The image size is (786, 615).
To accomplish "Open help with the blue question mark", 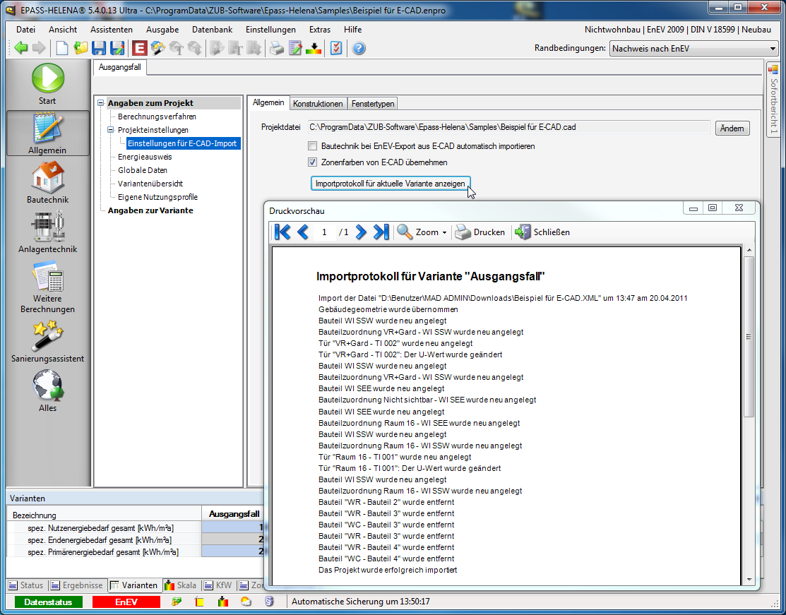I will click(x=359, y=48).
